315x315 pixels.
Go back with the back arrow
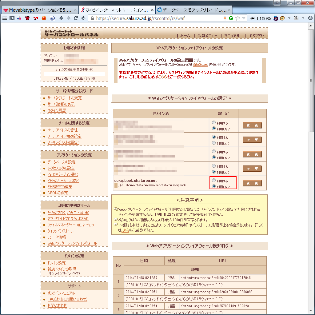61,18
